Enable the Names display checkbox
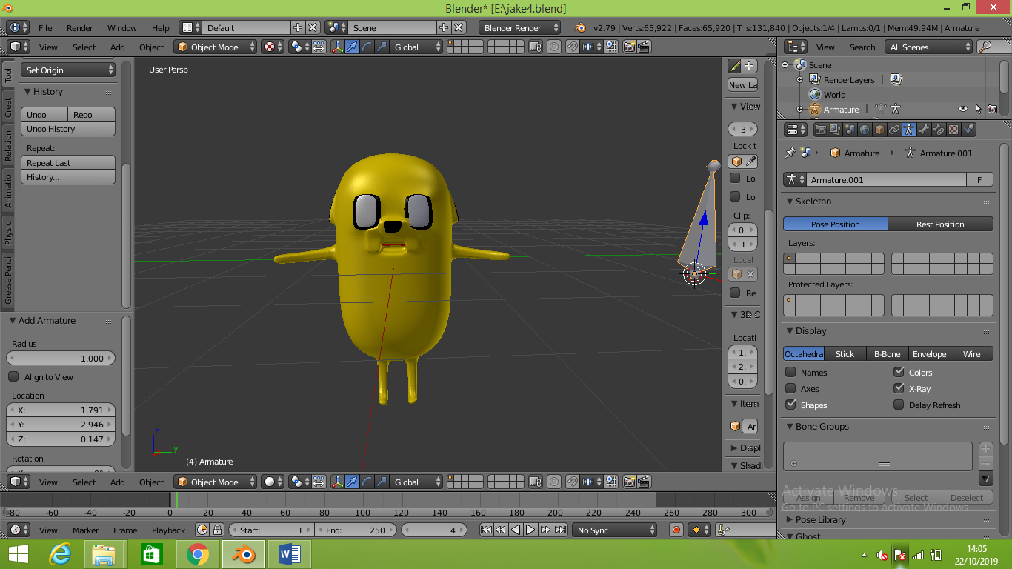The image size is (1012, 569). (790, 372)
